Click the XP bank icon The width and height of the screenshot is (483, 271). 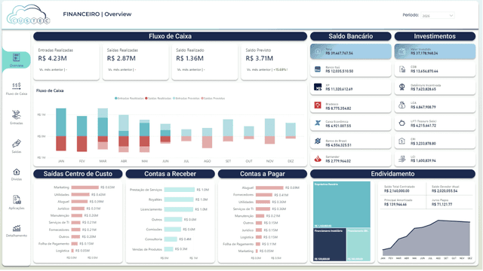coord(318,87)
